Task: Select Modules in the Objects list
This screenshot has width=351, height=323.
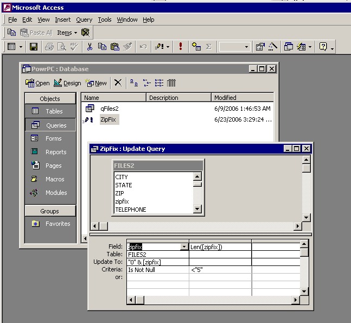Action: [50, 193]
